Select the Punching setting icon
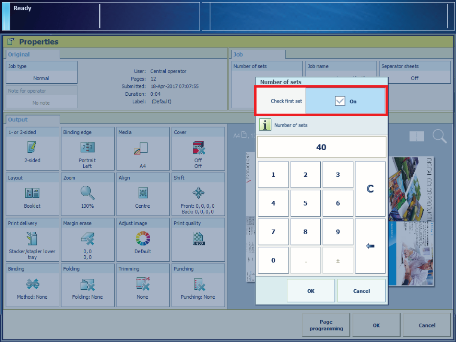 pos(198,284)
